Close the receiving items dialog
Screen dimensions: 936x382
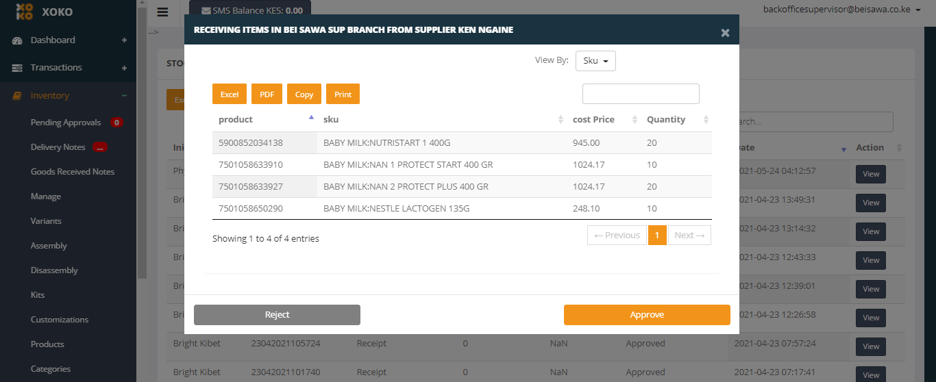[x=725, y=32]
